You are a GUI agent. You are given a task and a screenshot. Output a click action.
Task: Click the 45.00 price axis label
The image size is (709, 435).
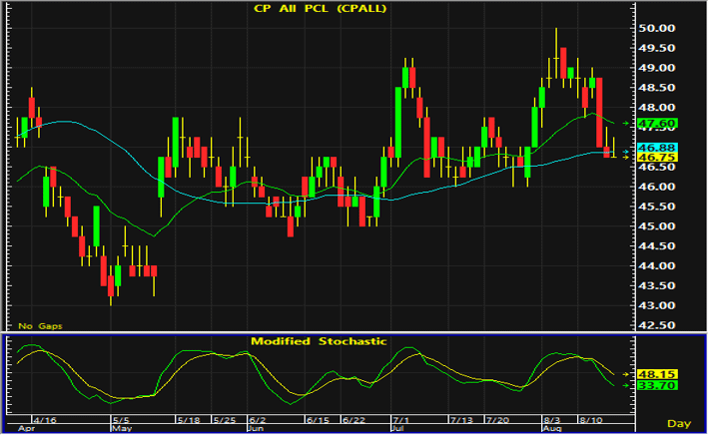tap(656, 226)
